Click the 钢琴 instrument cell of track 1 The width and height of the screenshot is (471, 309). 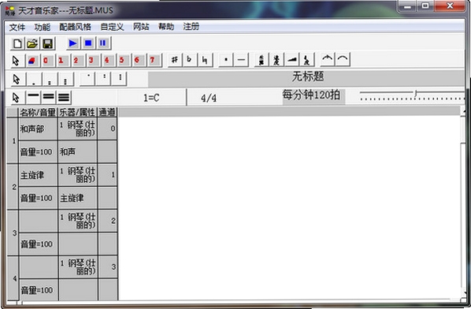click(x=77, y=129)
